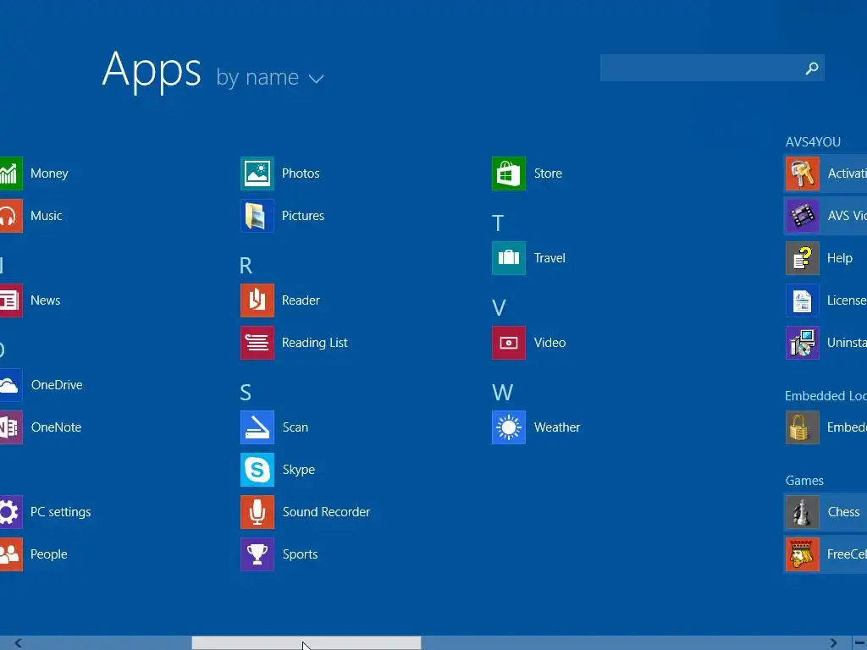Expand the 'by name' sort dropdown
Image resolution: width=867 pixels, height=650 pixels.
pos(270,77)
